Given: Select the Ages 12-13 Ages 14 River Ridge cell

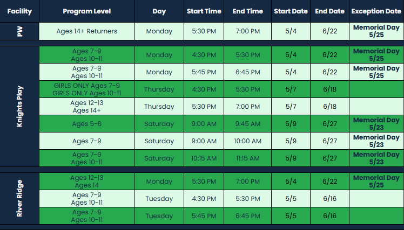Looking at the screenshot, I should click(86, 182).
